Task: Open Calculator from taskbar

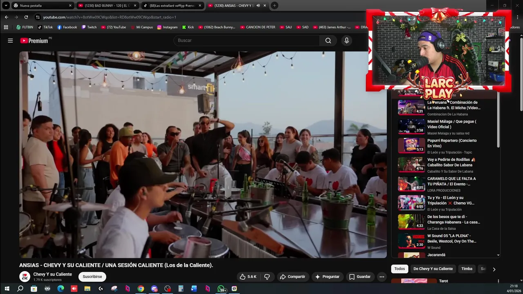Action: point(181,289)
